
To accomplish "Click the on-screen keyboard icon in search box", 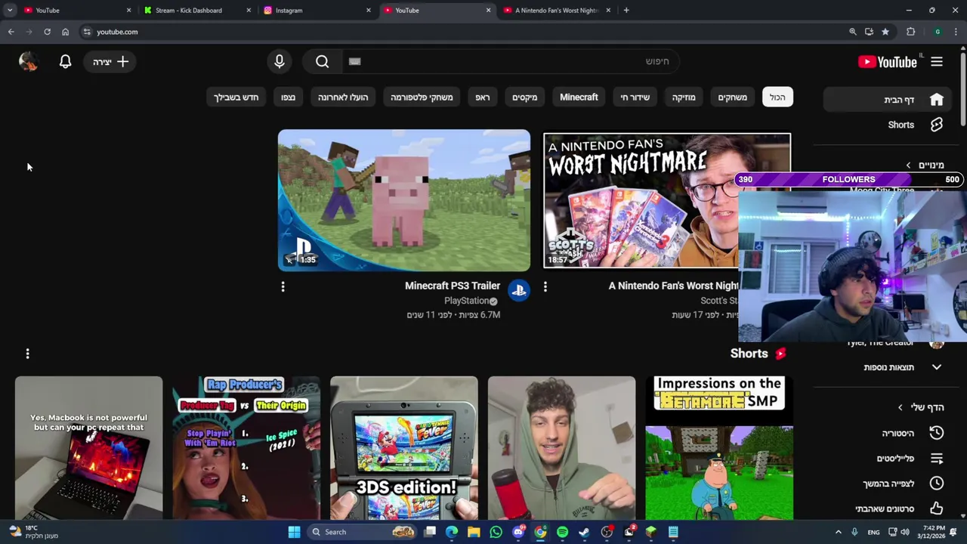I will [355, 62].
